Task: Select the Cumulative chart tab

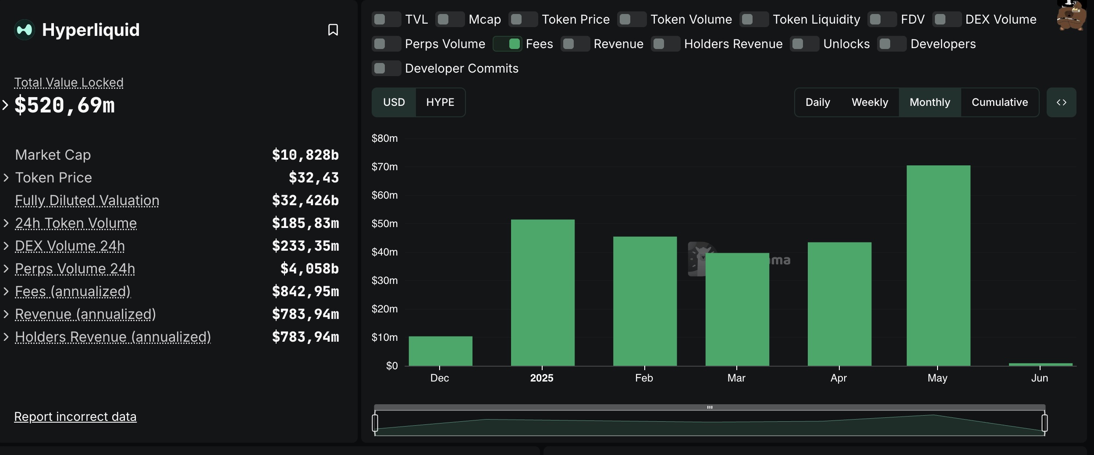Action: coord(999,102)
